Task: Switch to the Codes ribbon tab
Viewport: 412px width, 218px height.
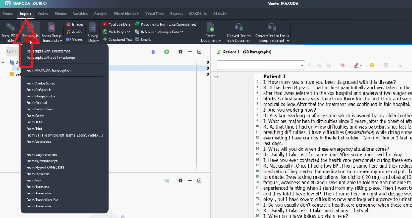Action: coord(43,13)
